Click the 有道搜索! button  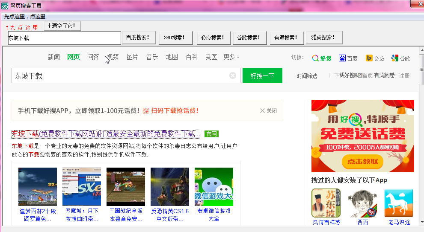[x=287, y=38]
